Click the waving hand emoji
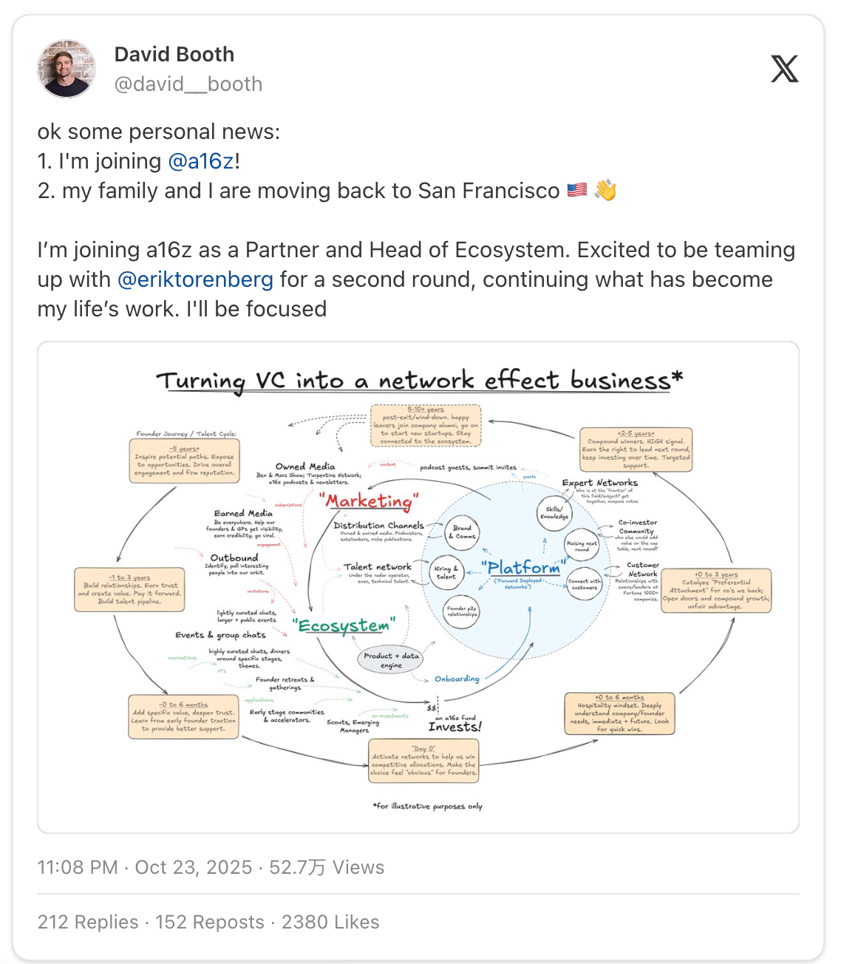 point(605,190)
